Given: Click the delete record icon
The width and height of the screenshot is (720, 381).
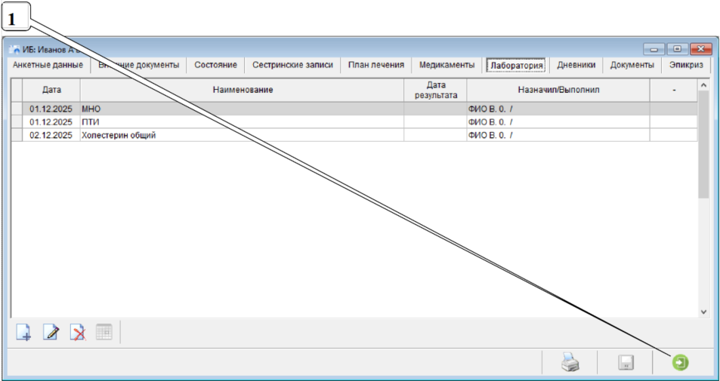Looking at the screenshot, I should pos(77,333).
